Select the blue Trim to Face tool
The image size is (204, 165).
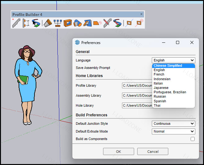pos(88,23)
